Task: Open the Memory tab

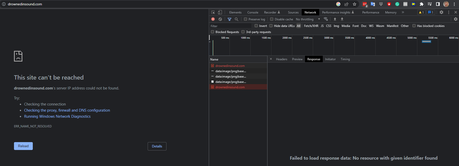Action: [x=391, y=12]
